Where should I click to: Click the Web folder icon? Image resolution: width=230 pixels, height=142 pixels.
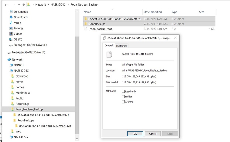12,131
